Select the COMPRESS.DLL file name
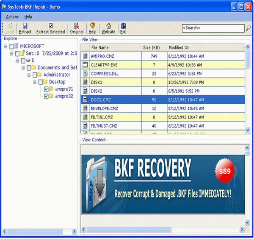 pos(105,74)
